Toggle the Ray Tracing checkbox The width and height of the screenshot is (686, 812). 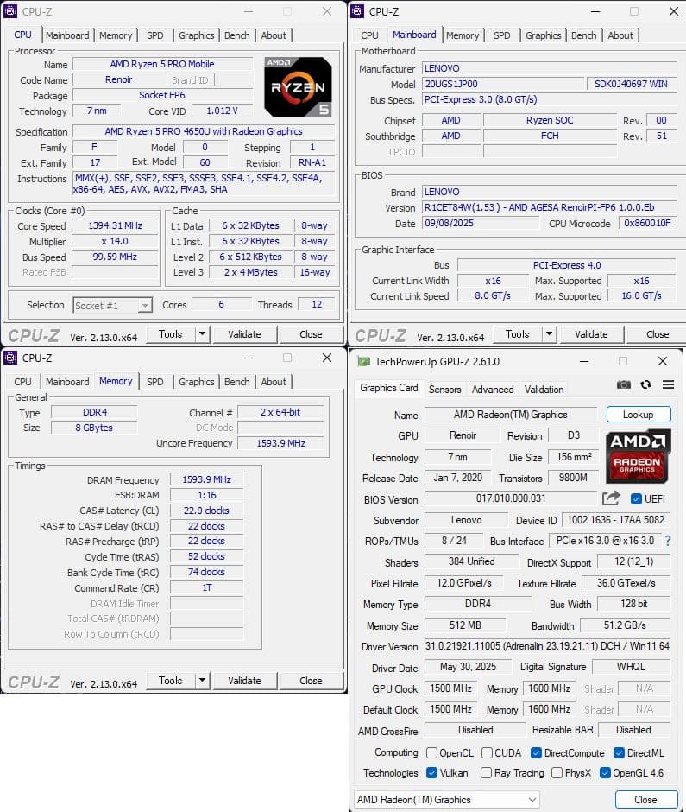pyautogui.click(x=486, y=772)
